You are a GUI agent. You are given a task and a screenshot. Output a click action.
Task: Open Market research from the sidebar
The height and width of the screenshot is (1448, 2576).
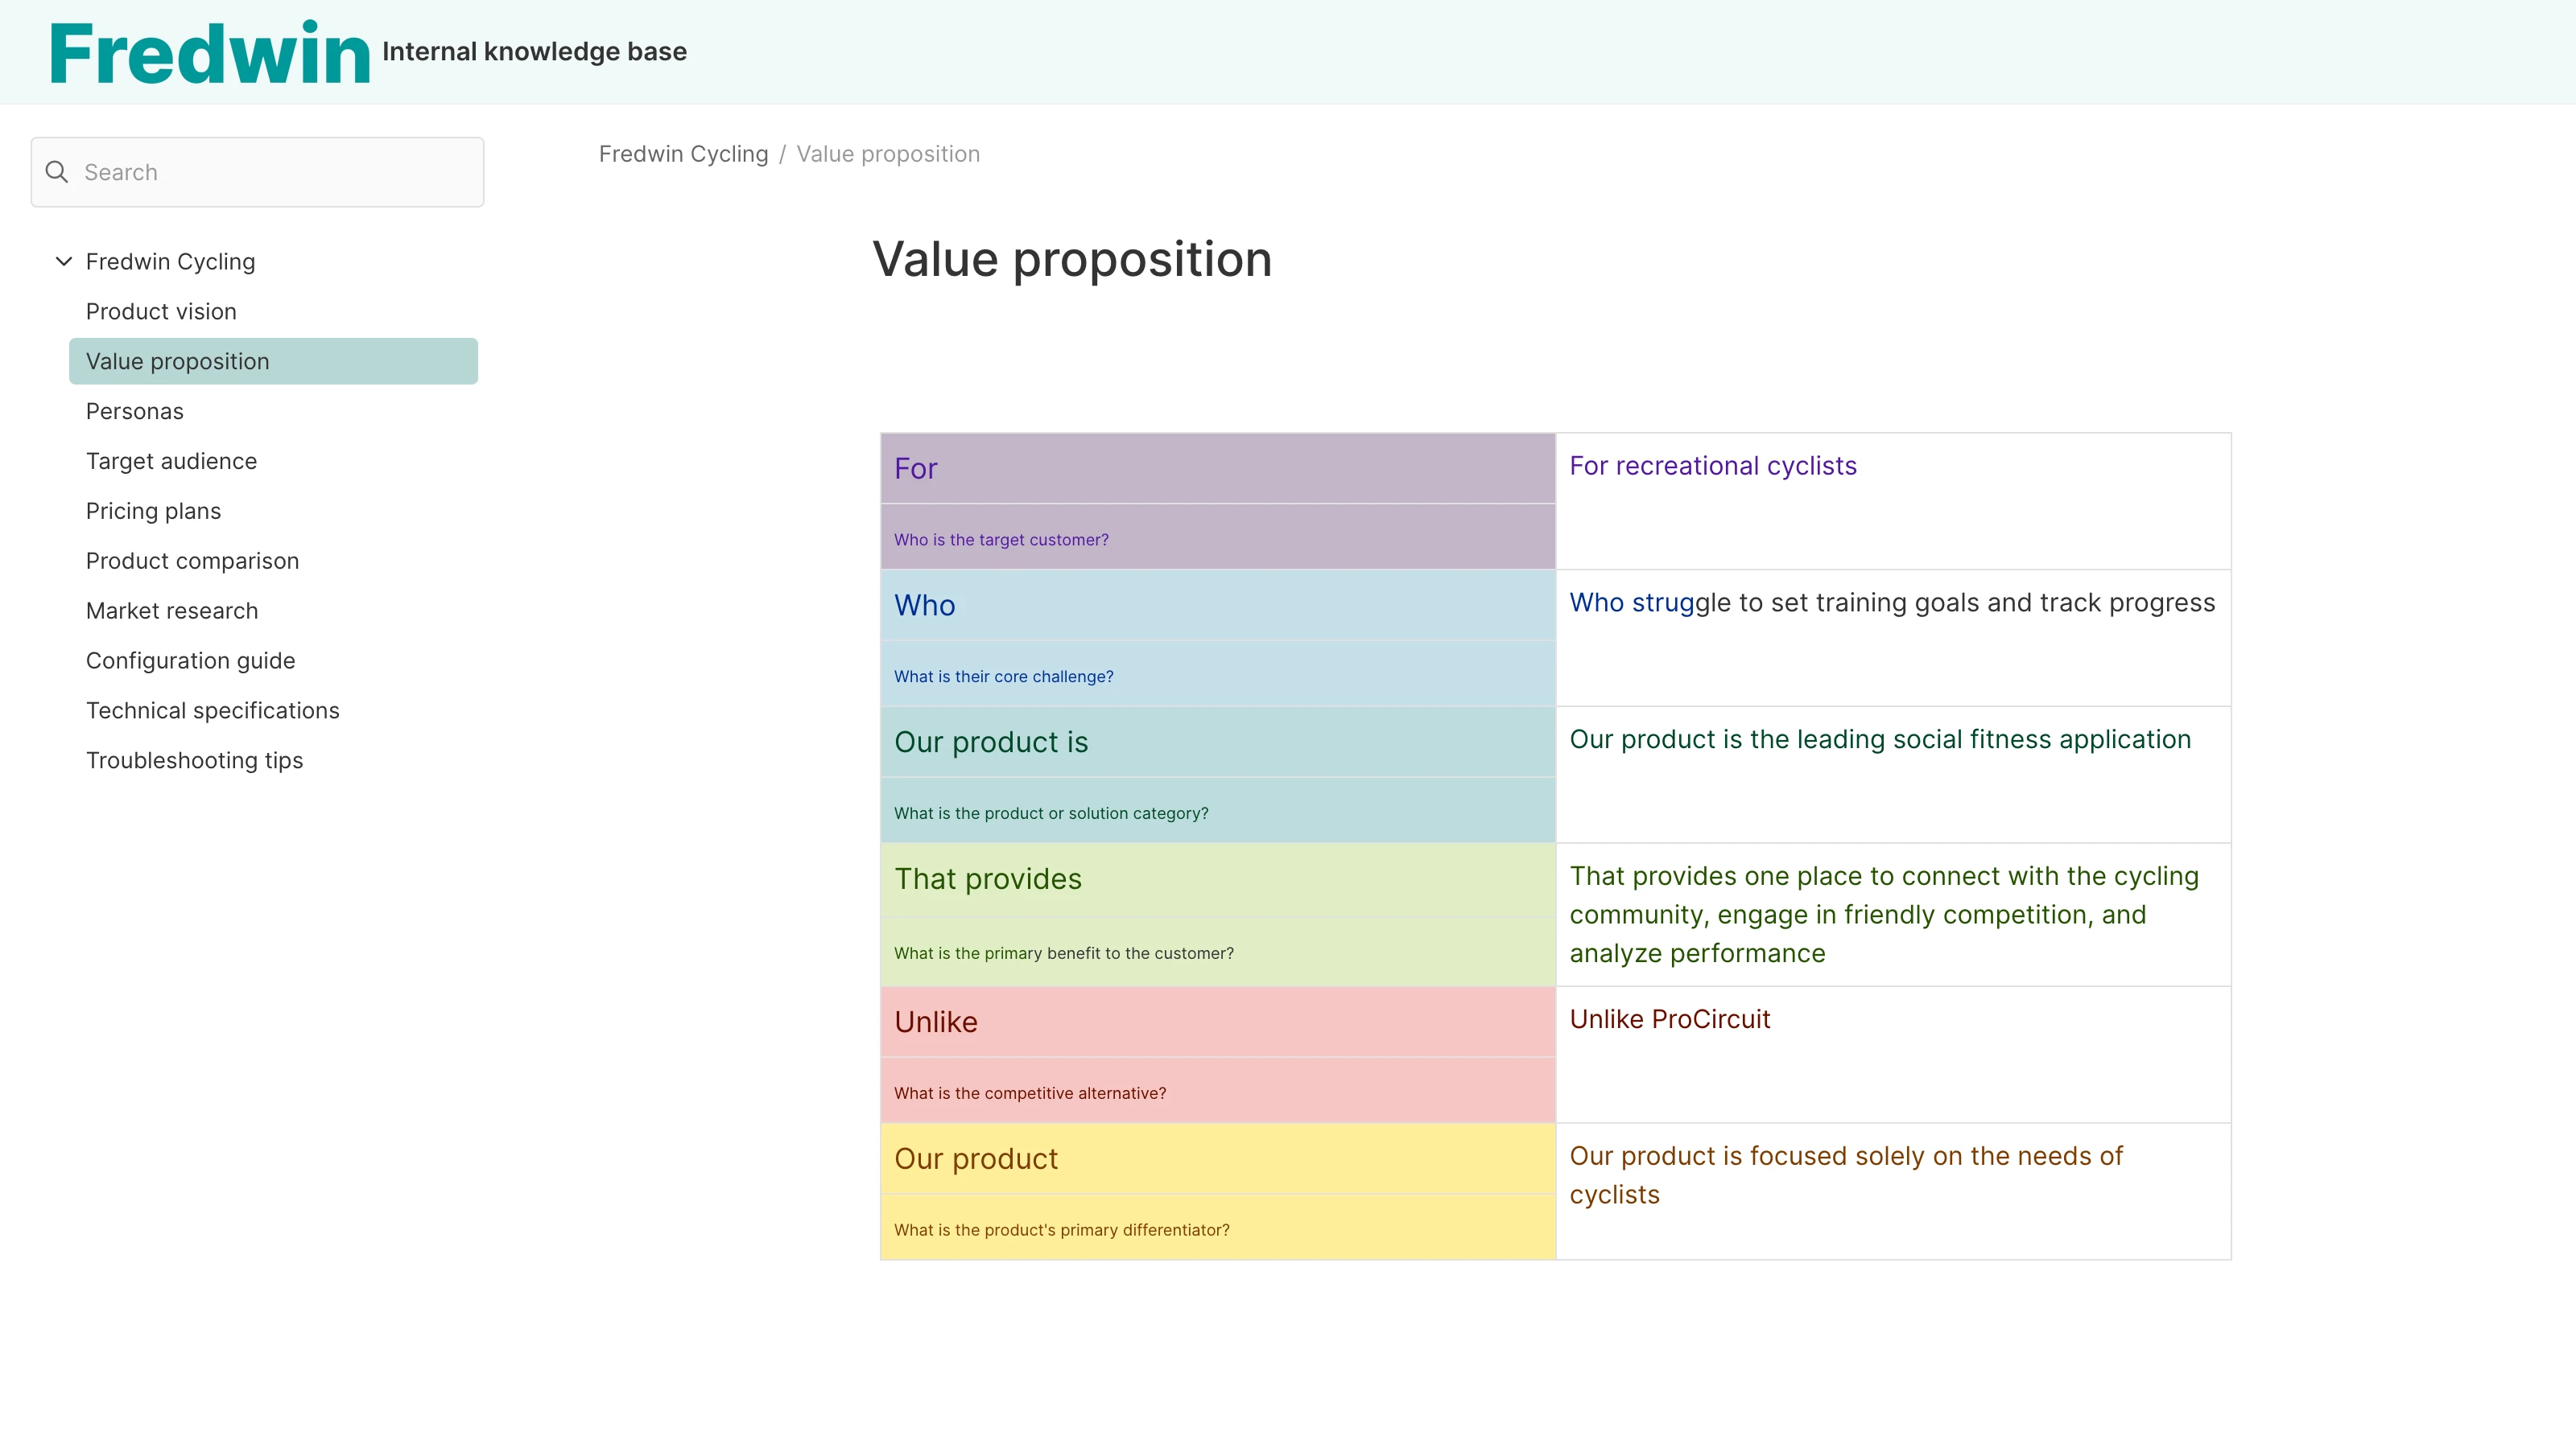(172, 610)
